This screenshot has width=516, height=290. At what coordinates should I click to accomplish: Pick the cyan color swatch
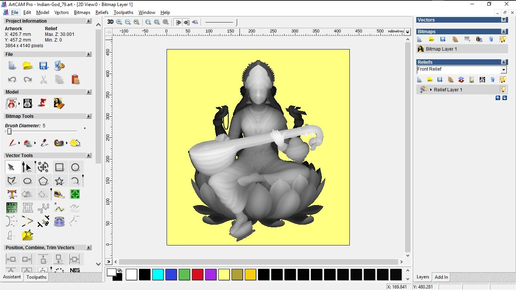click(158, 275)
